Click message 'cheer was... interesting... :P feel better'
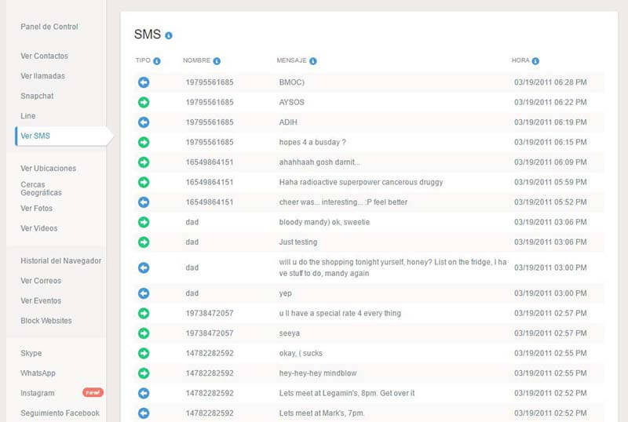The image size is (628, 422). [x=343, y=202]
